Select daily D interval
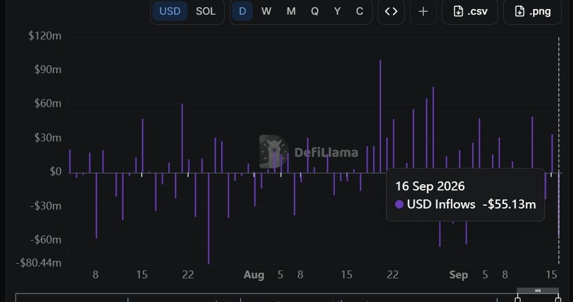The height and width of the screenshot is (302, 573). pyautogui.click(x=242, y=11)
